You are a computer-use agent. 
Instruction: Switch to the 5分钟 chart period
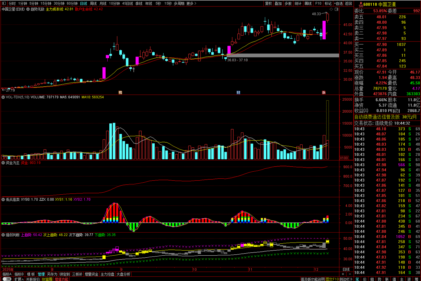34,4
